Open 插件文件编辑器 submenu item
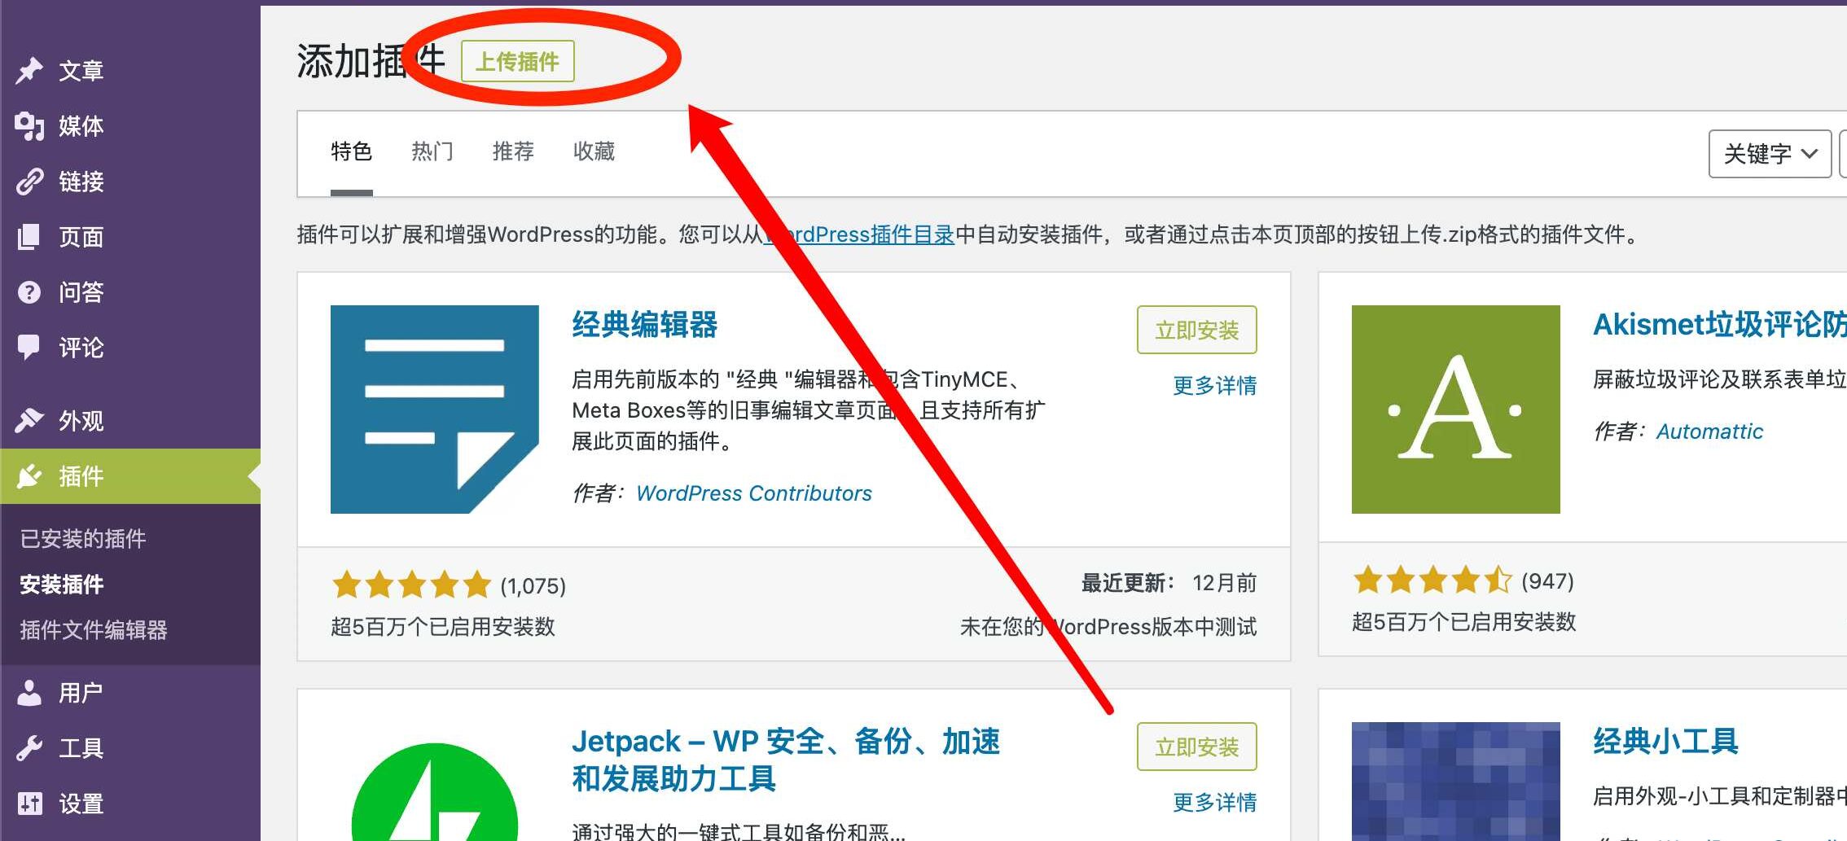The height and width of the screenshot is (841, 1847). pos(94,629)
